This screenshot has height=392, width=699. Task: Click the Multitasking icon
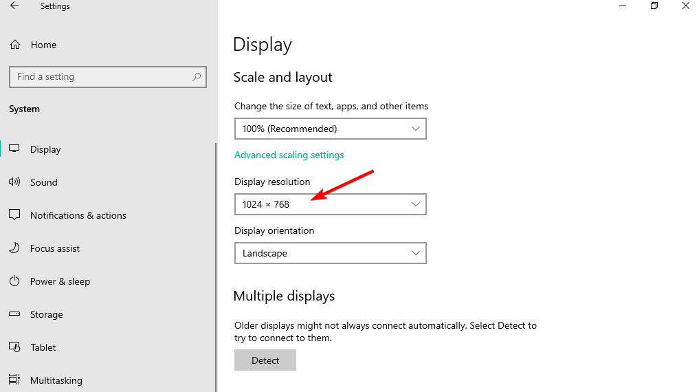[14, 380]
